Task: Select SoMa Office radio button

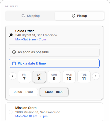Action: (11, 35)
